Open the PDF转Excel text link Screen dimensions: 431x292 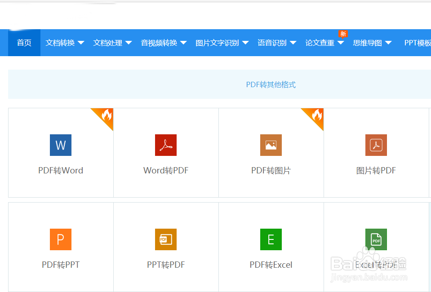[x=271, y=265]
